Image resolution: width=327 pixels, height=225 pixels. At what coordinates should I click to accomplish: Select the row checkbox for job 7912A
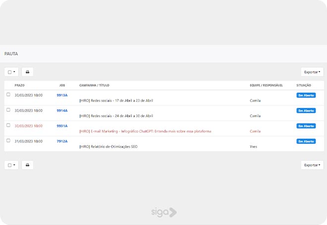click(8, 140)
